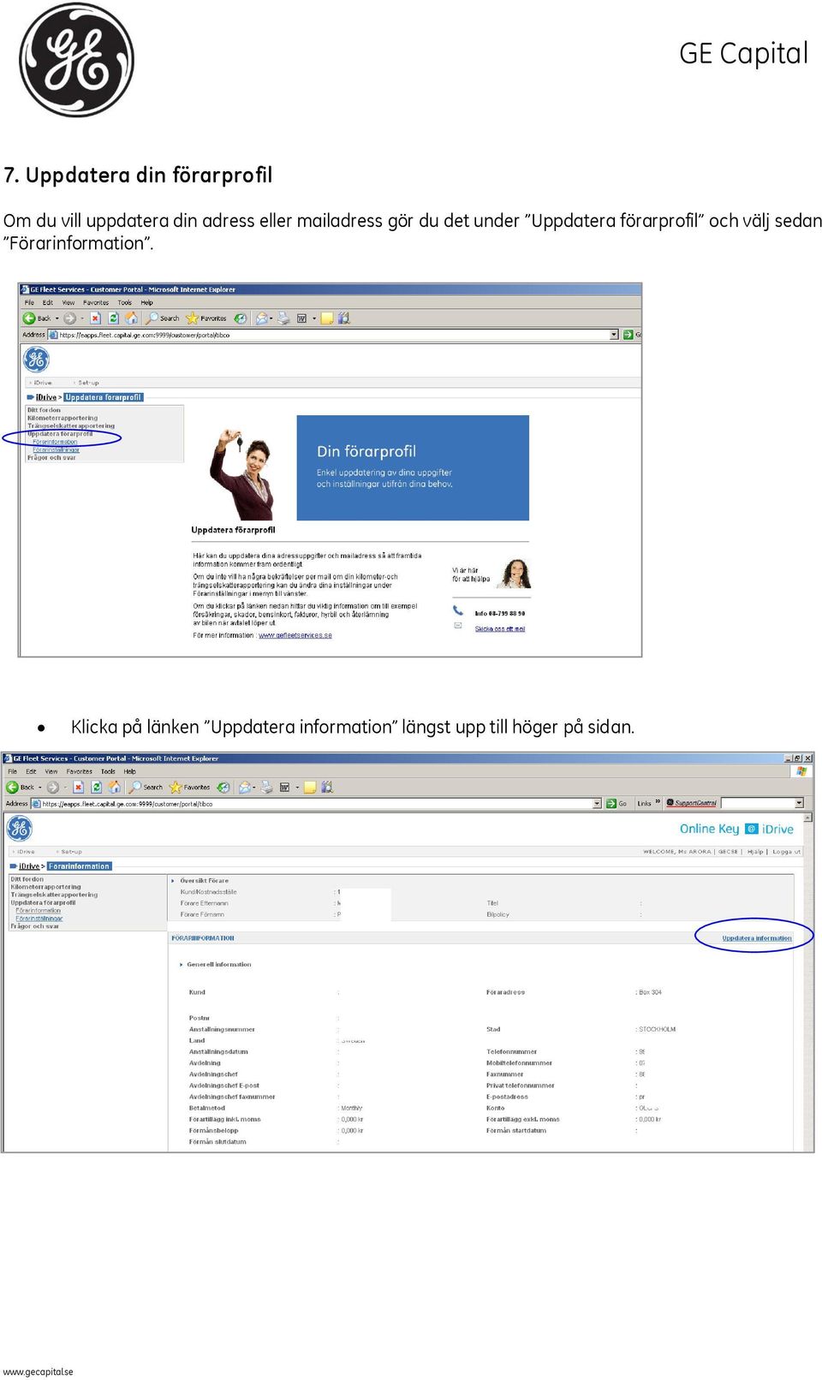
Task: Click Förarinformation link in upper browser sidebar
Action: [x=55, y=443]
